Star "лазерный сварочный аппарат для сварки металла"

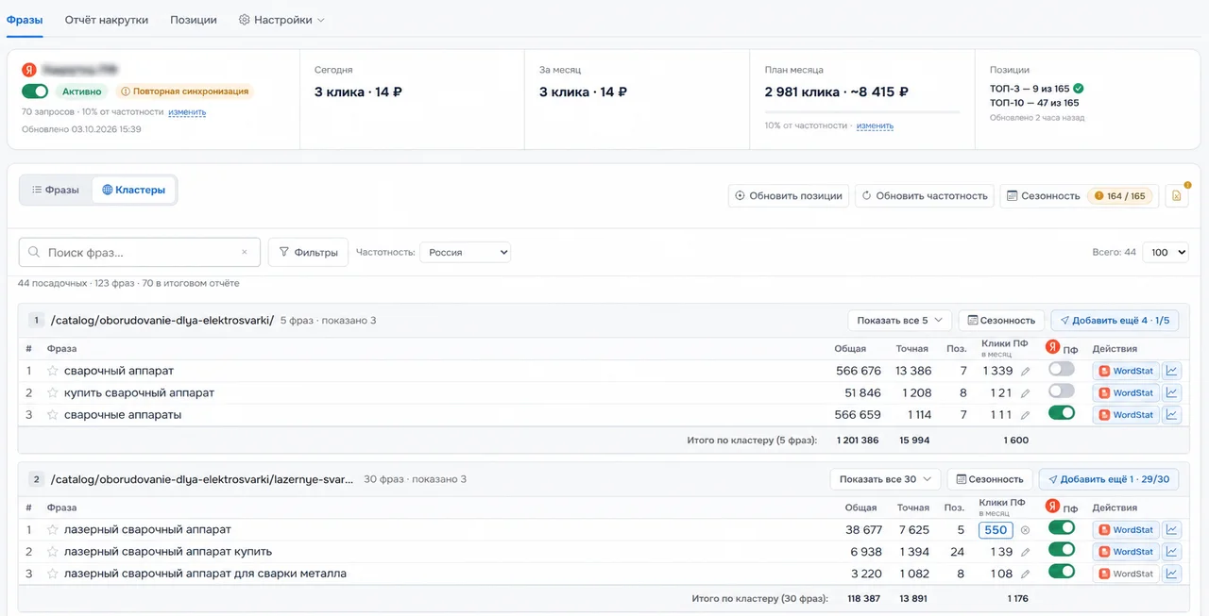(x=53, y=574)
